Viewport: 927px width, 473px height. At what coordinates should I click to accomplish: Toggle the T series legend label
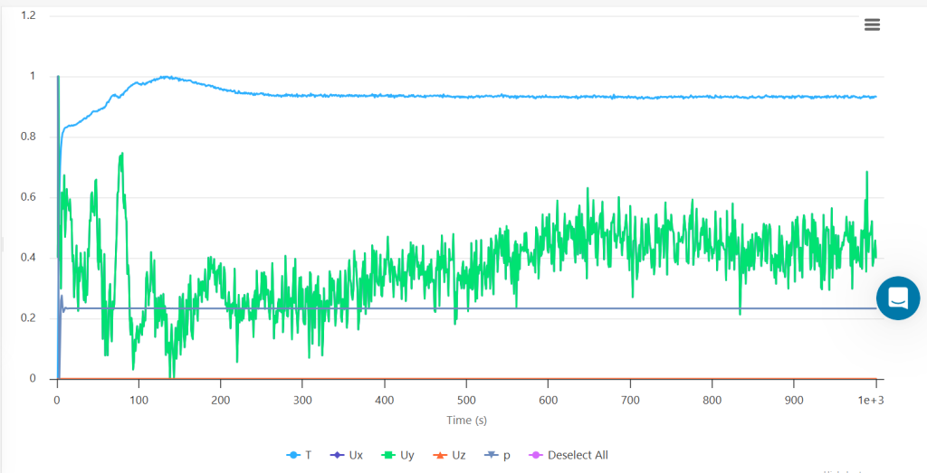tap(308, 455)
